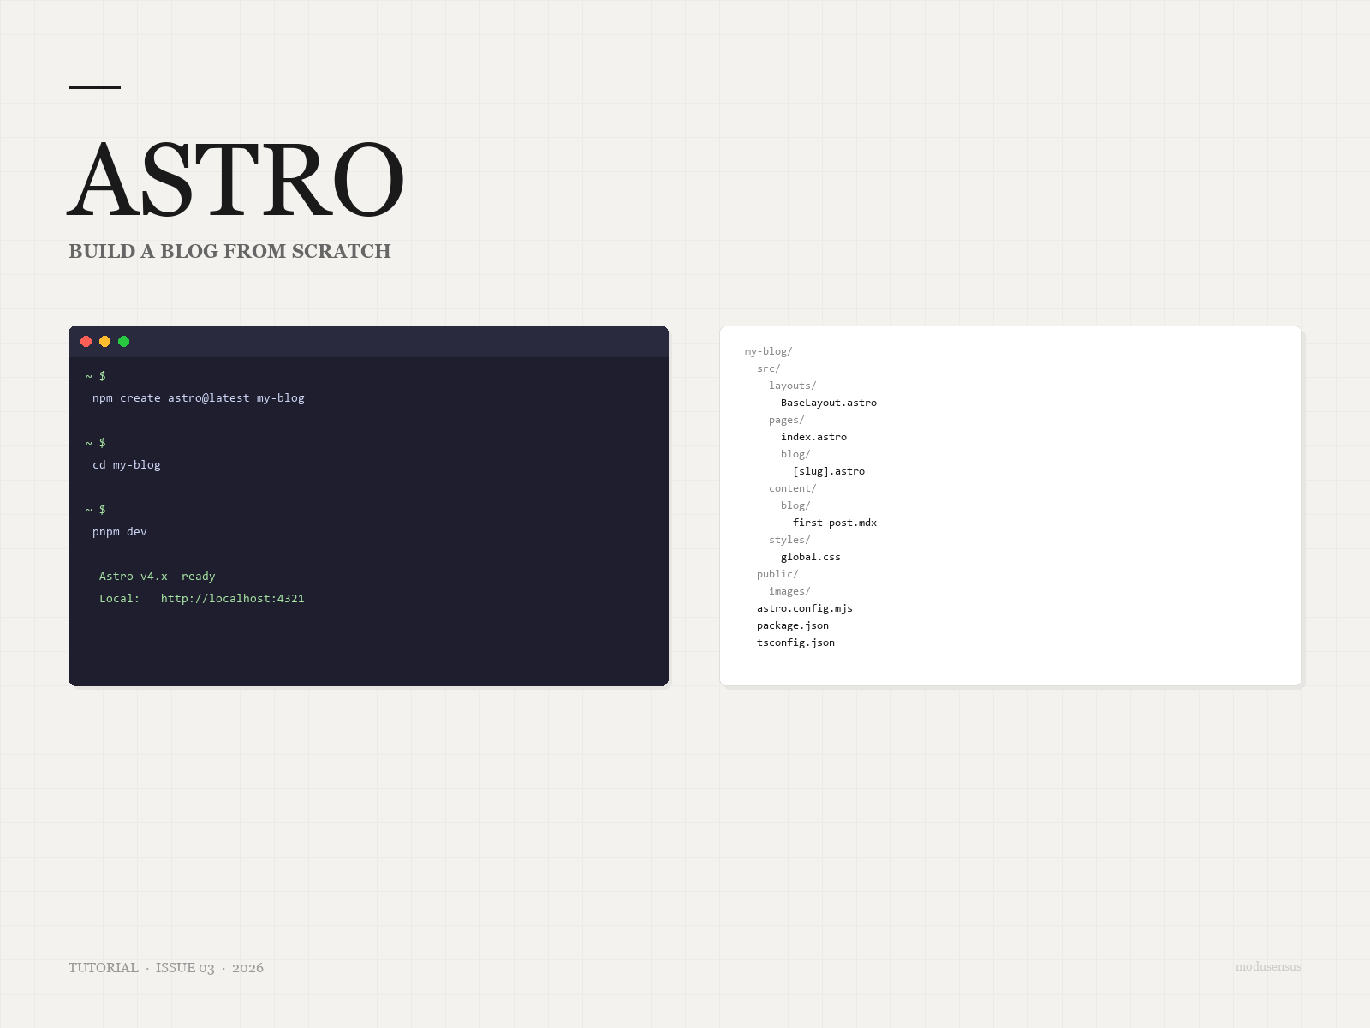The height and width of the screenshot is (1028, 1370).
Task: Open tsconfig.json file
Action: tap(795, 642)
